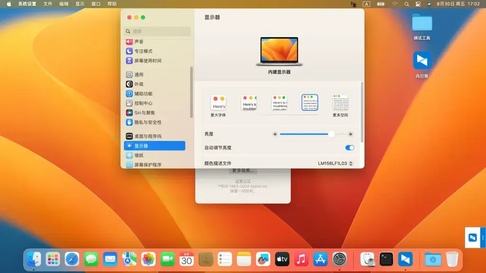Click the date and time 17:02
The width and height of the screenshot is (486, 273).
(458, 4)
